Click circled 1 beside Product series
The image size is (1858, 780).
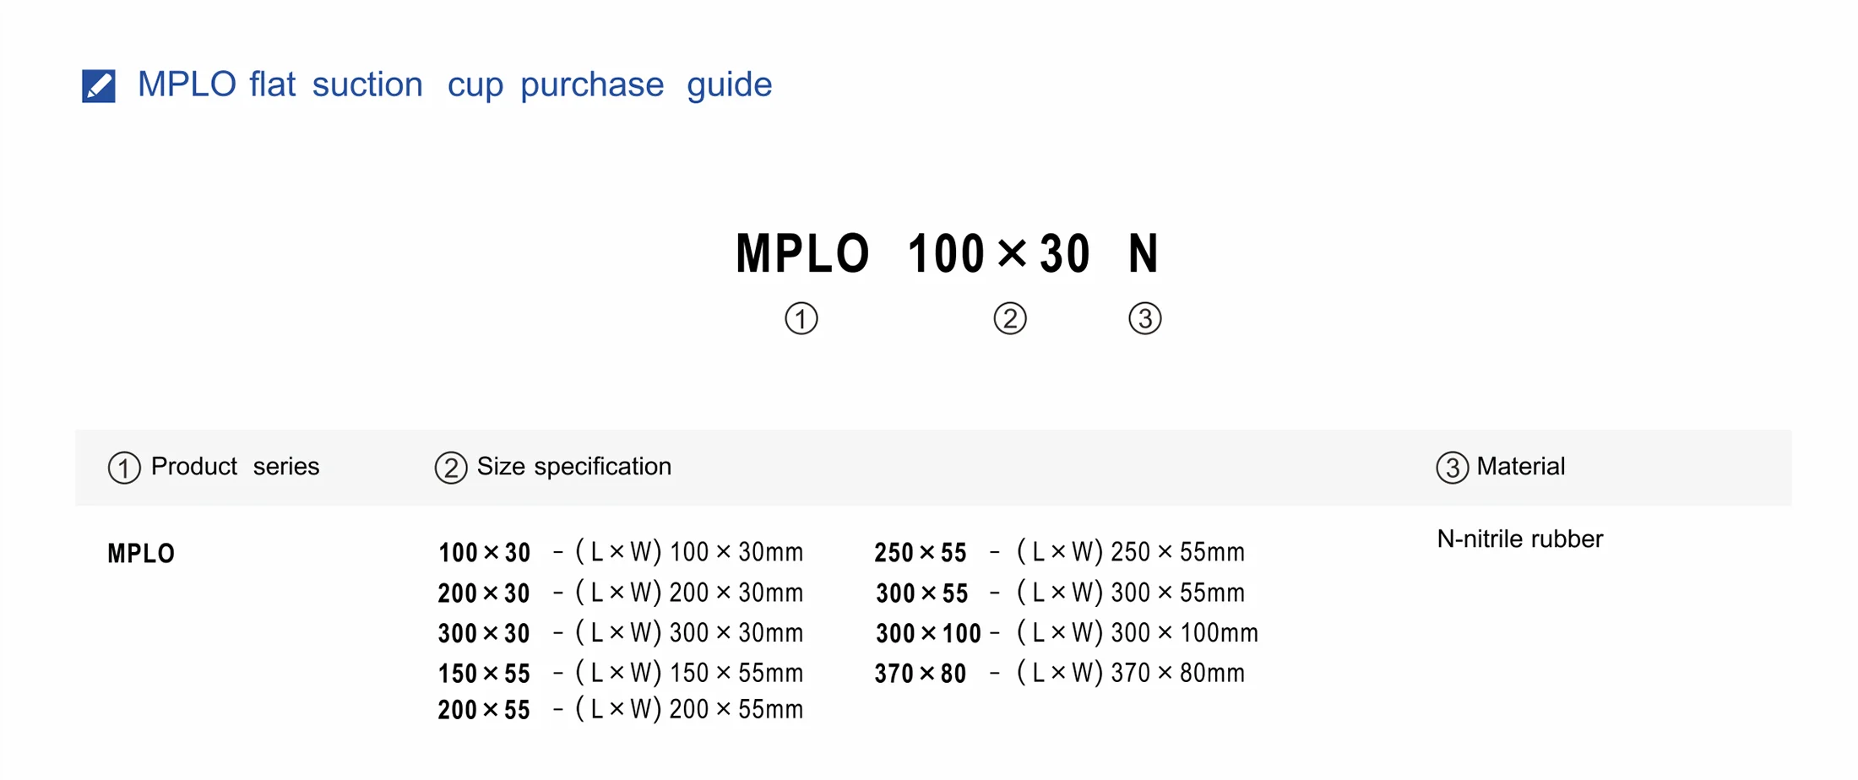(x=124, y=468)
